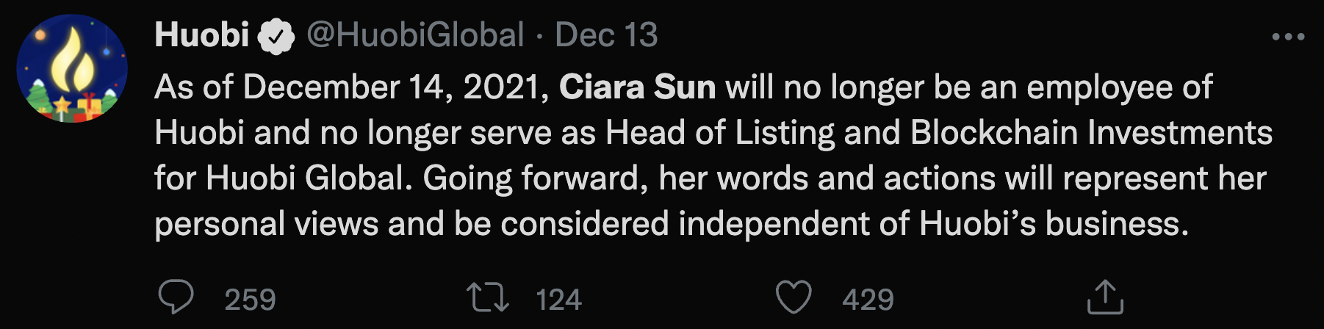Click the "personal views" phrase
This screenshot has width=1324, height=329.
(266, 224)
